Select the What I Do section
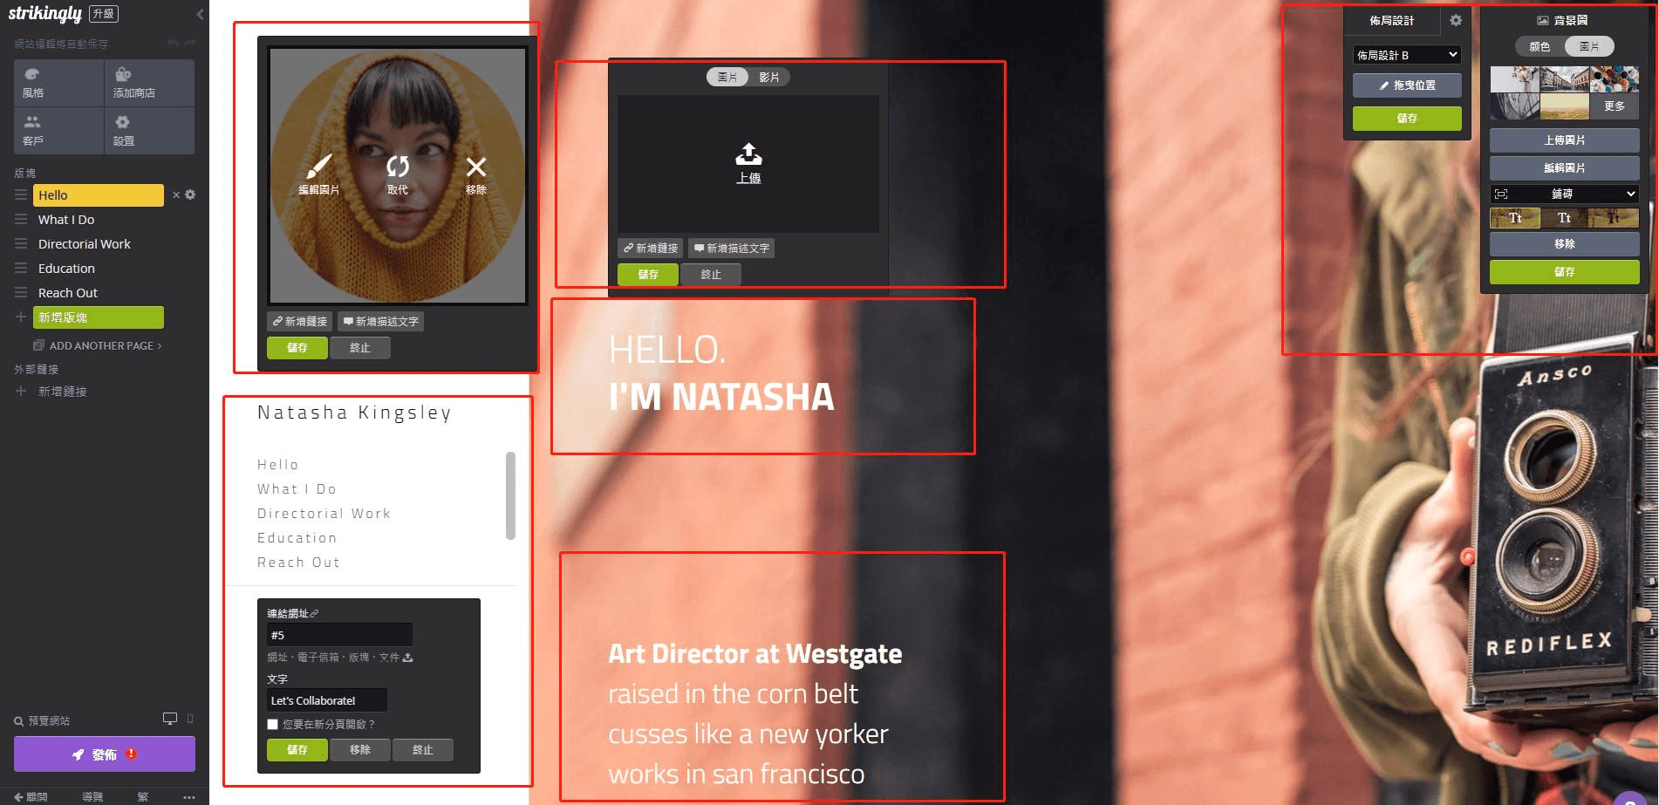Viewport: 1659px width, 805px height. point(66,220)
